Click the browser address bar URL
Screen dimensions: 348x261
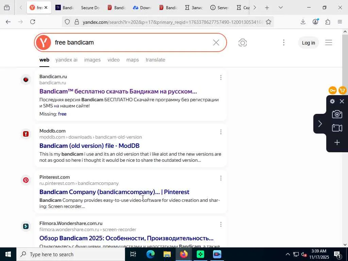pyautogui.click(x=173, y=22)
